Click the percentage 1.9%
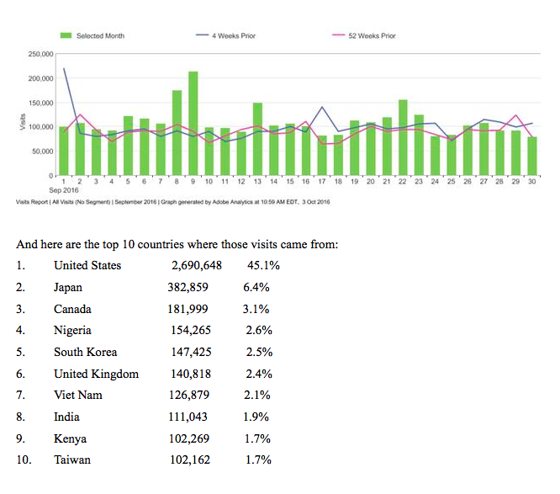 coord(256,417)
